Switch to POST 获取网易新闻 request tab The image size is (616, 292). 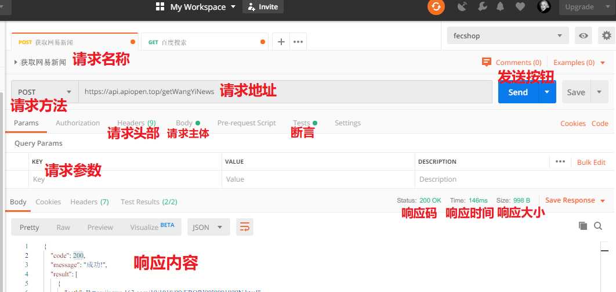coord(75,42)
